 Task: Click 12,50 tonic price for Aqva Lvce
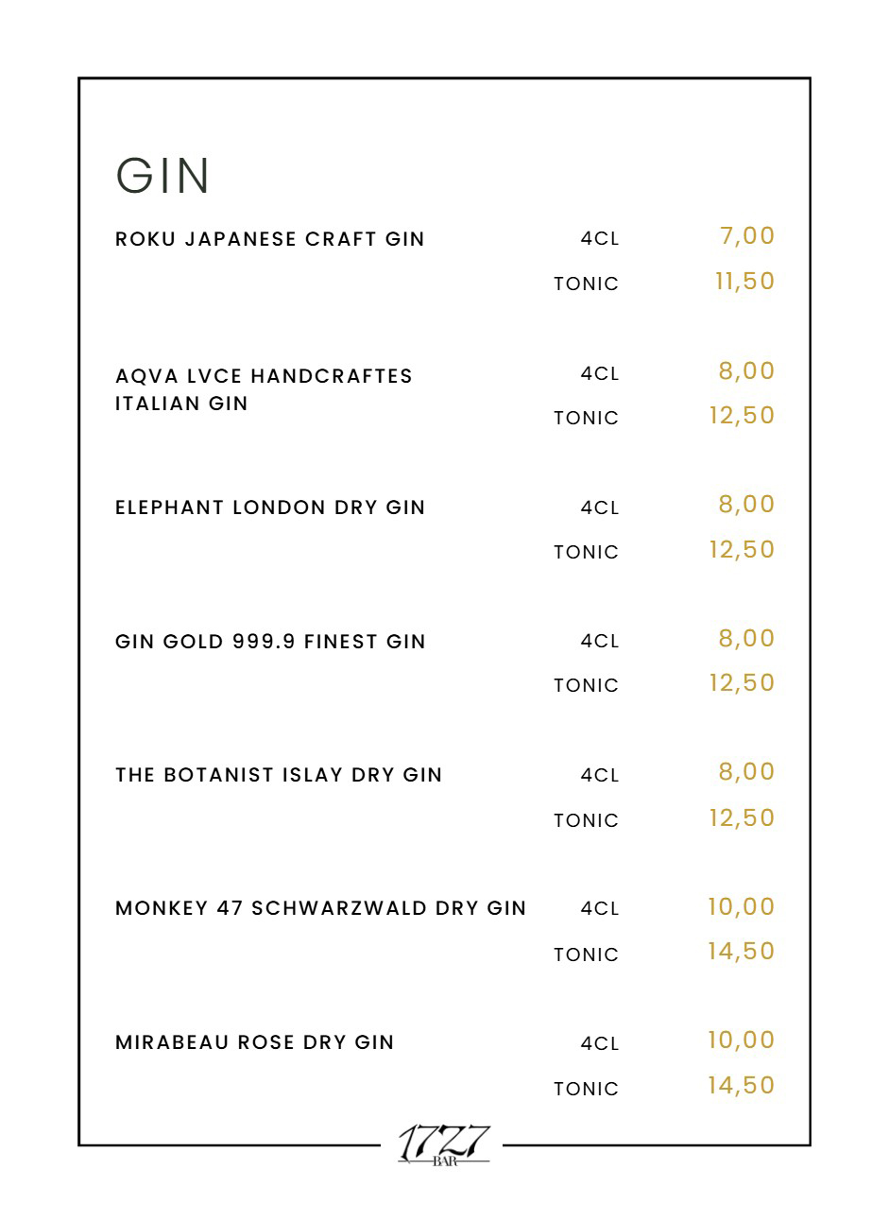pos(742,416)
